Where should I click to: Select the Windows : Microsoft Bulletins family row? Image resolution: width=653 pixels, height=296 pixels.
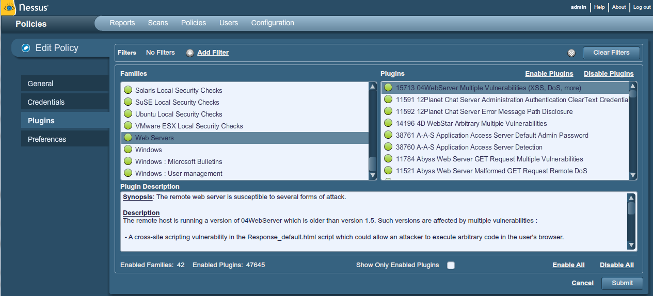pyautogui.click(x=245, y=161)
